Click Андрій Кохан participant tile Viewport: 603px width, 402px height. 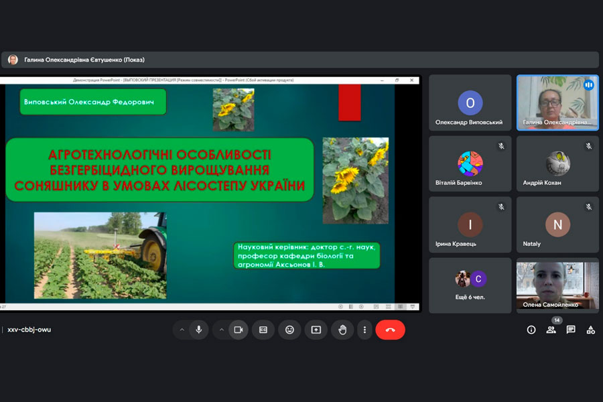point(557,163)
